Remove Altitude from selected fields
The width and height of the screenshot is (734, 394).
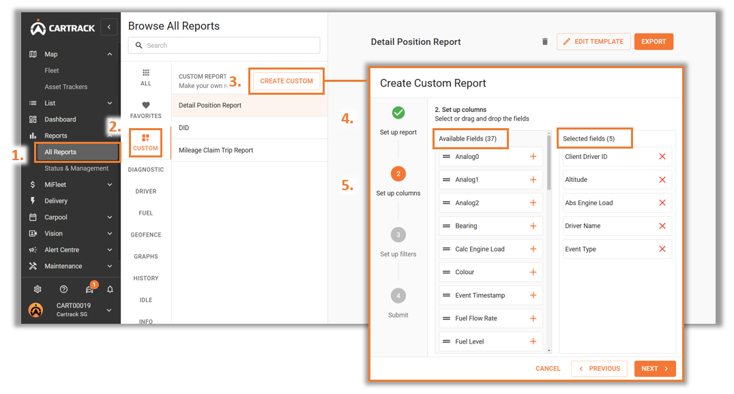pyautogui.click(x=662, y=180)
